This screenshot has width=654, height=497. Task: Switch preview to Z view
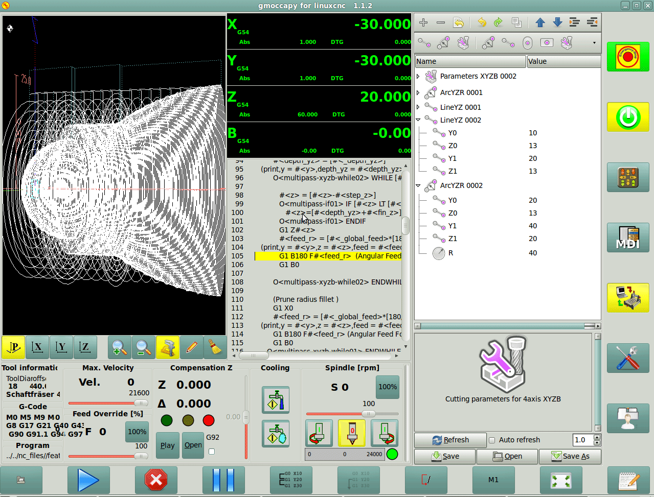85,347
